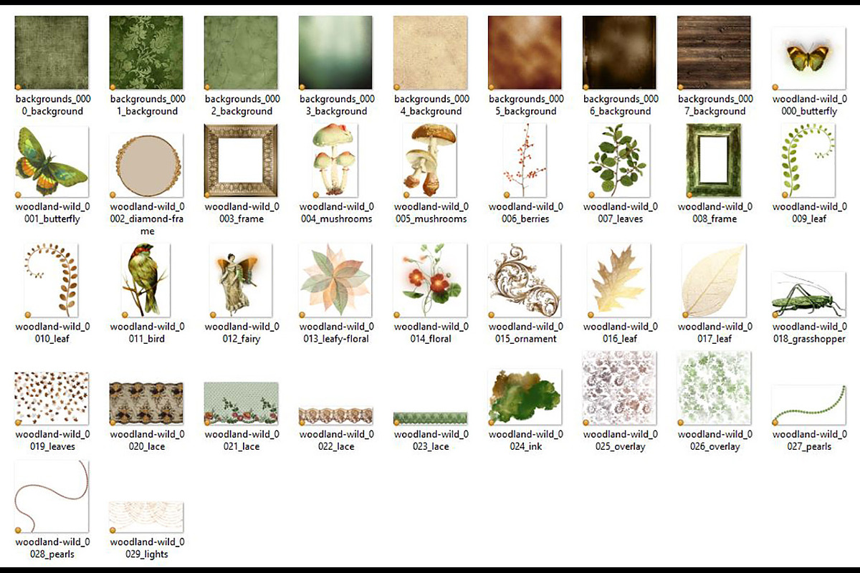Open the backgrounds_0003_background gradient image
The height and width of the screenshot is (573, 860).
pos(335,52)
